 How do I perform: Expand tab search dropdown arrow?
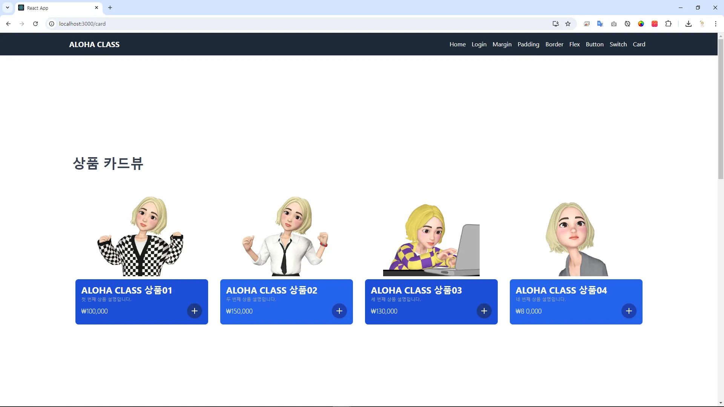(8, 8)
